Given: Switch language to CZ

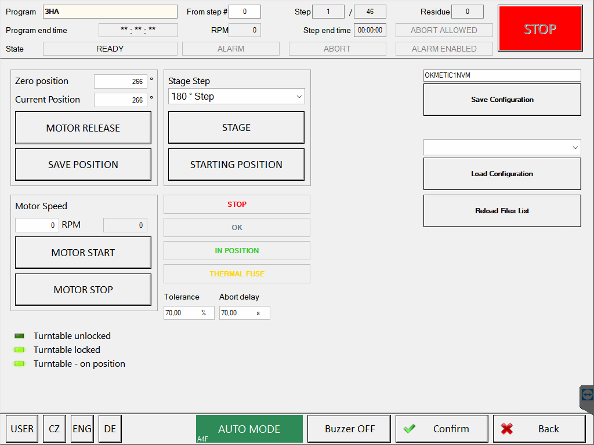Looking at the screenshot, I should (54, 429).
